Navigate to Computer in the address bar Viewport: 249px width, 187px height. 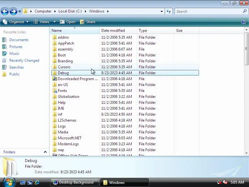[x=43, y=11]
